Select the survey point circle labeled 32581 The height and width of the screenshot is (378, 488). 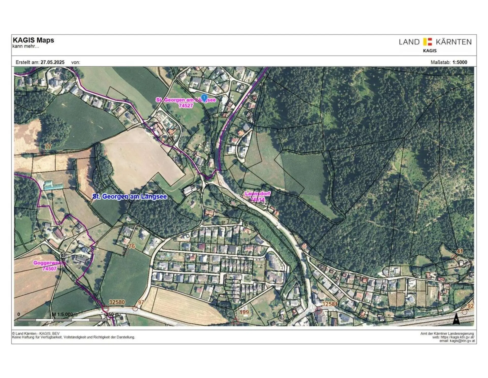[319, 311]
